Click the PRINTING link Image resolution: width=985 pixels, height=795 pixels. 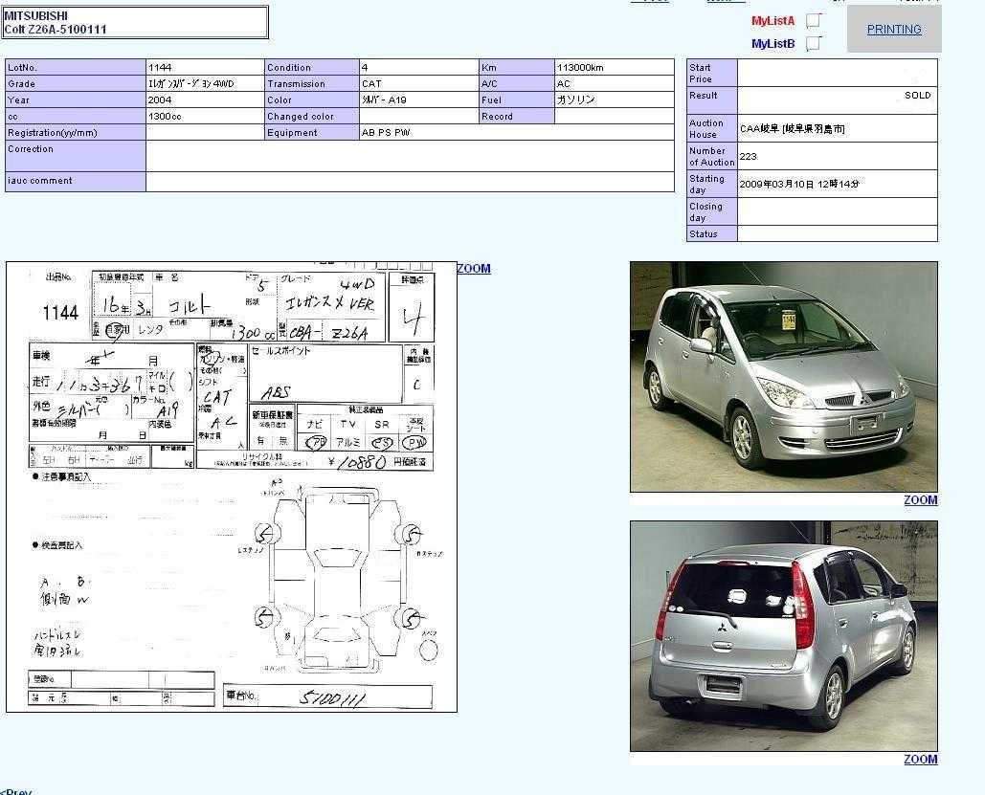[894, 30]
